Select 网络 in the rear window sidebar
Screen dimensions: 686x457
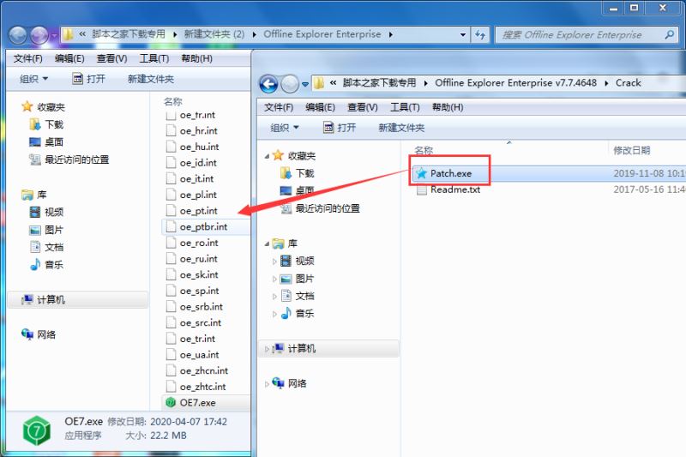coord(46,334)
